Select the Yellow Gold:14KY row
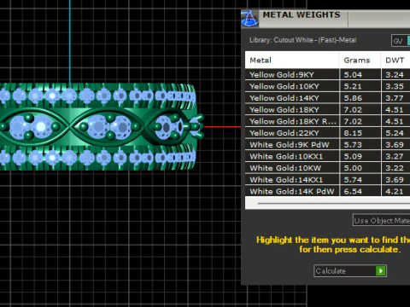Image resolution: width=410 pixels, height=307 pixels. (x=327, y=98)
